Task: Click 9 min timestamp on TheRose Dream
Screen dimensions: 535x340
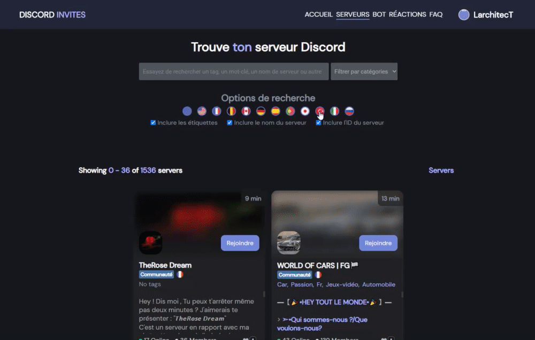Action: 253,198
